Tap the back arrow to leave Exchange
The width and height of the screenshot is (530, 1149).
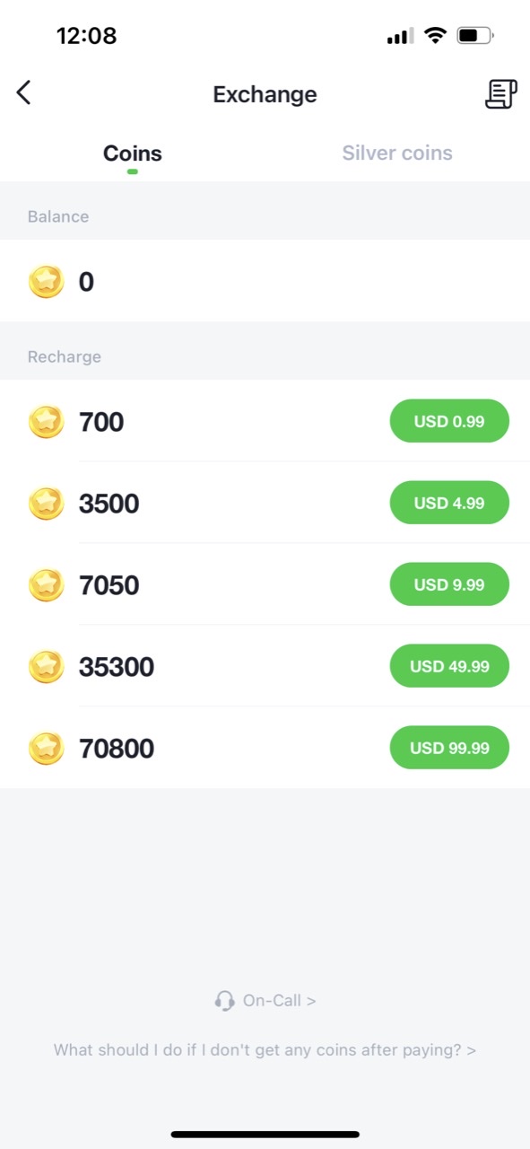click(23, 92)
